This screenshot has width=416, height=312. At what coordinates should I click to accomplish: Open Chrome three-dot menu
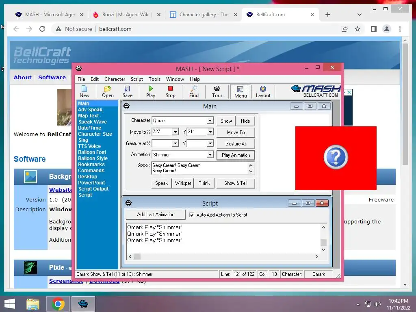point(400,29)
